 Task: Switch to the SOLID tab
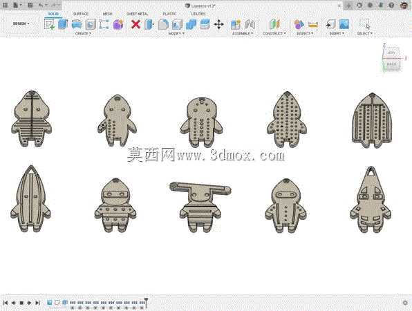click(53, 14)
